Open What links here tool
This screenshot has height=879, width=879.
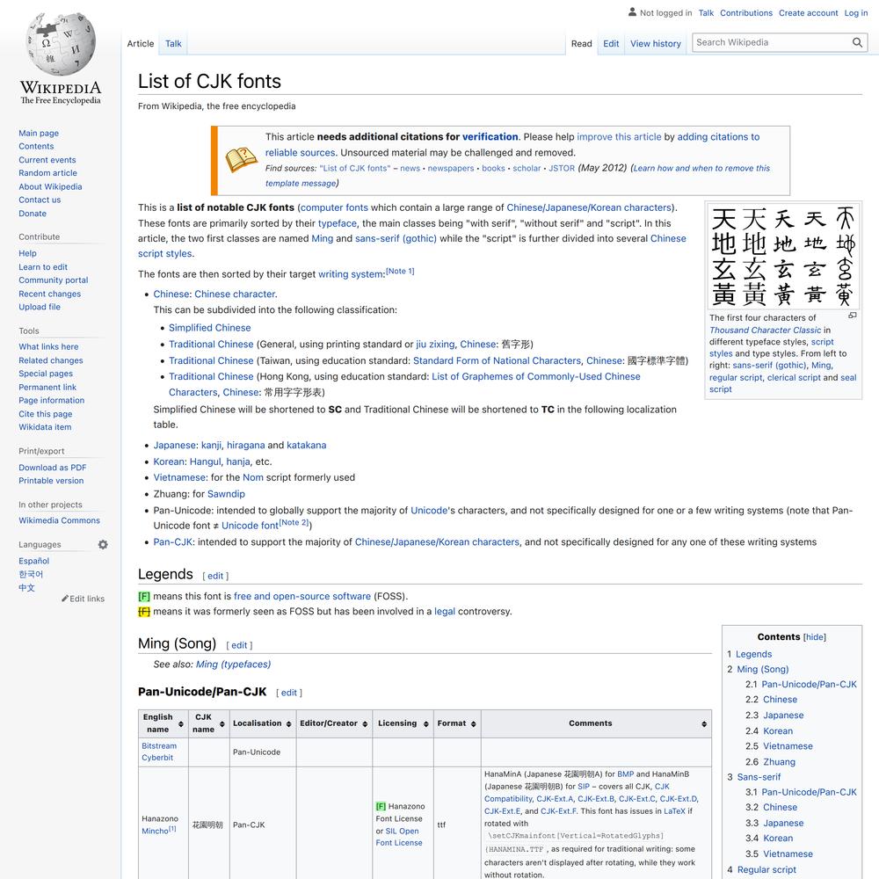48,347
